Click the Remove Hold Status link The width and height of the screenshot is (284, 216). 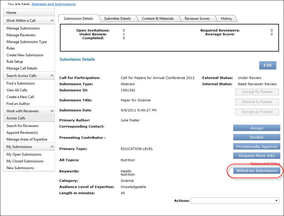tap(265, 164)
